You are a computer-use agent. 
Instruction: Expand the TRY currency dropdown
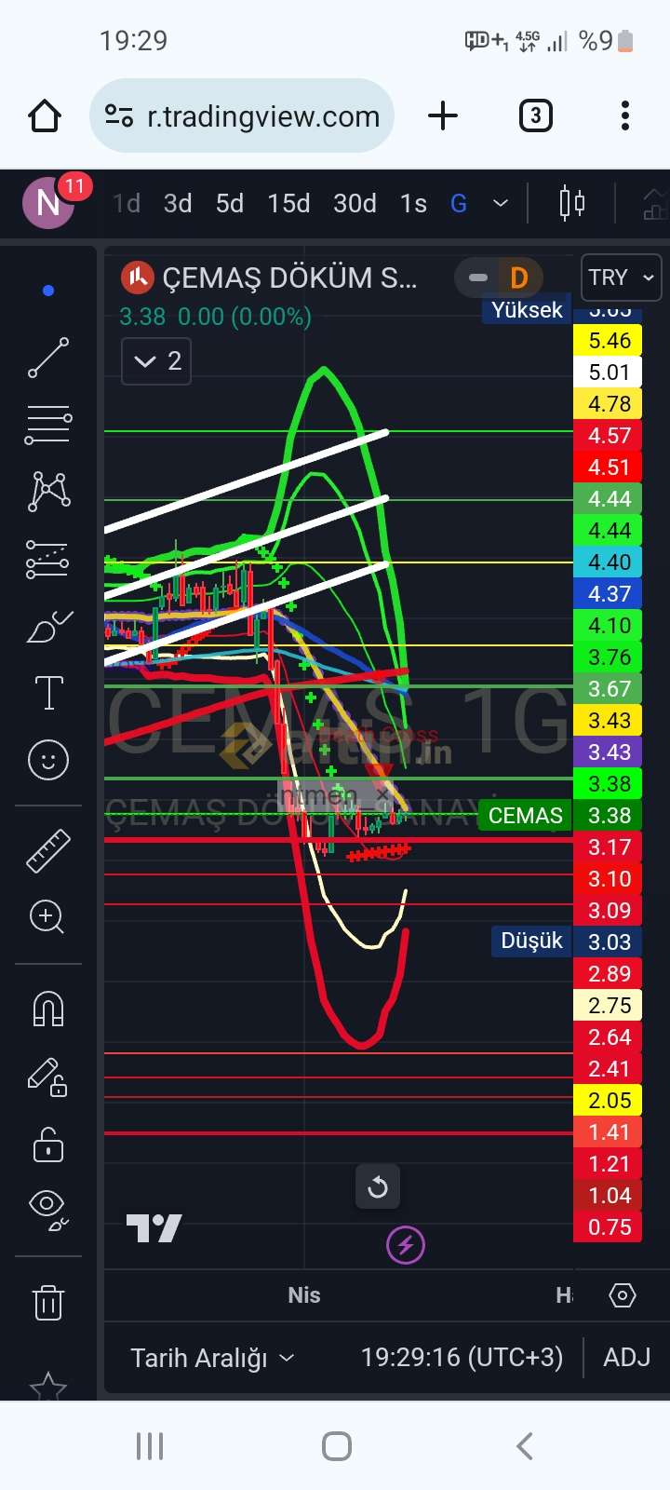[x=621, y=278]
